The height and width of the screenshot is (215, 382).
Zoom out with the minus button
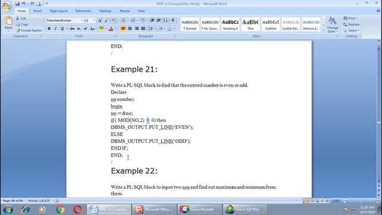345,201
